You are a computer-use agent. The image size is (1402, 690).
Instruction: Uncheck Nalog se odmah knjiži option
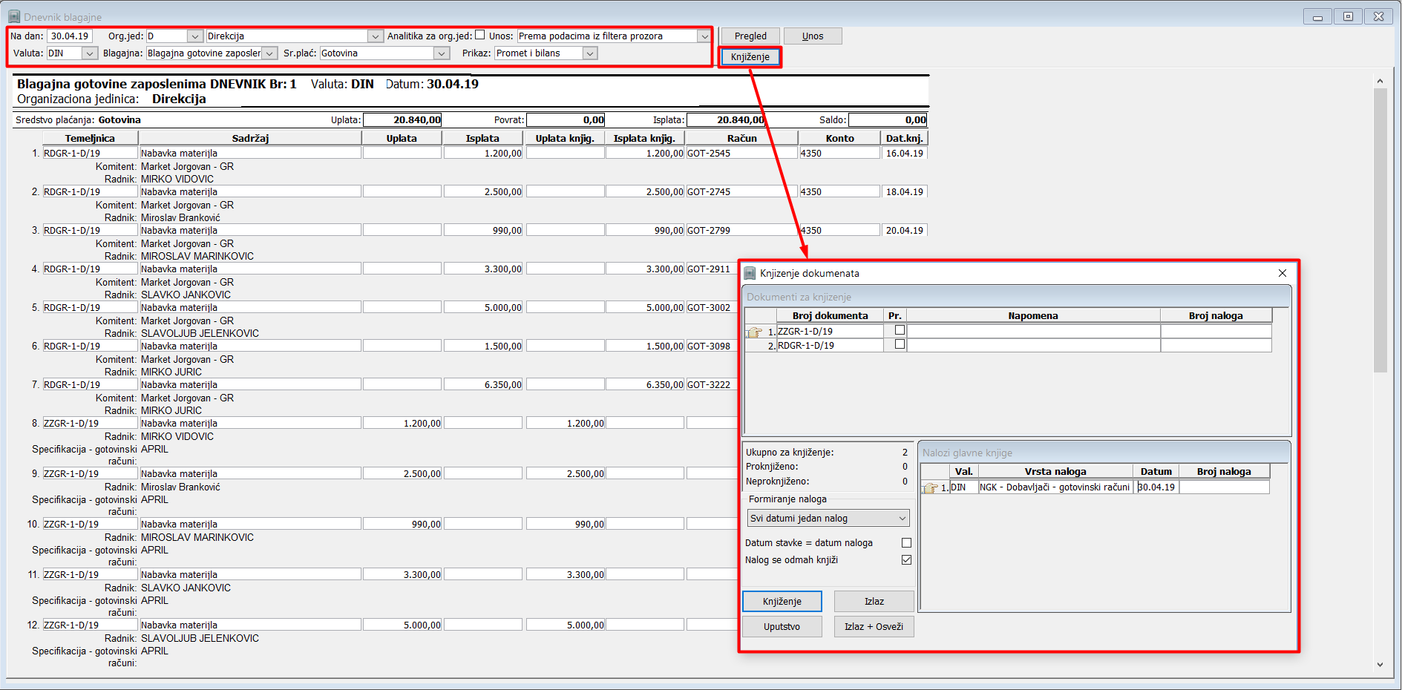[x=906, y=560]
